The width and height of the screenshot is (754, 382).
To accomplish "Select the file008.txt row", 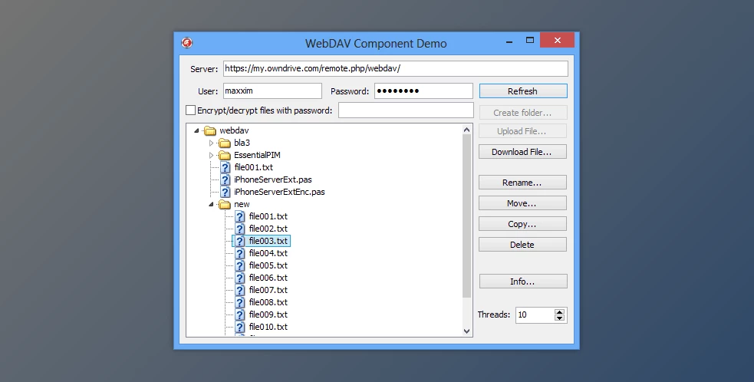I will pos(268,302).
